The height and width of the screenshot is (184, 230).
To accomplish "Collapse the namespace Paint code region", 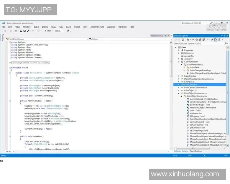I will [x=10, y=67].
